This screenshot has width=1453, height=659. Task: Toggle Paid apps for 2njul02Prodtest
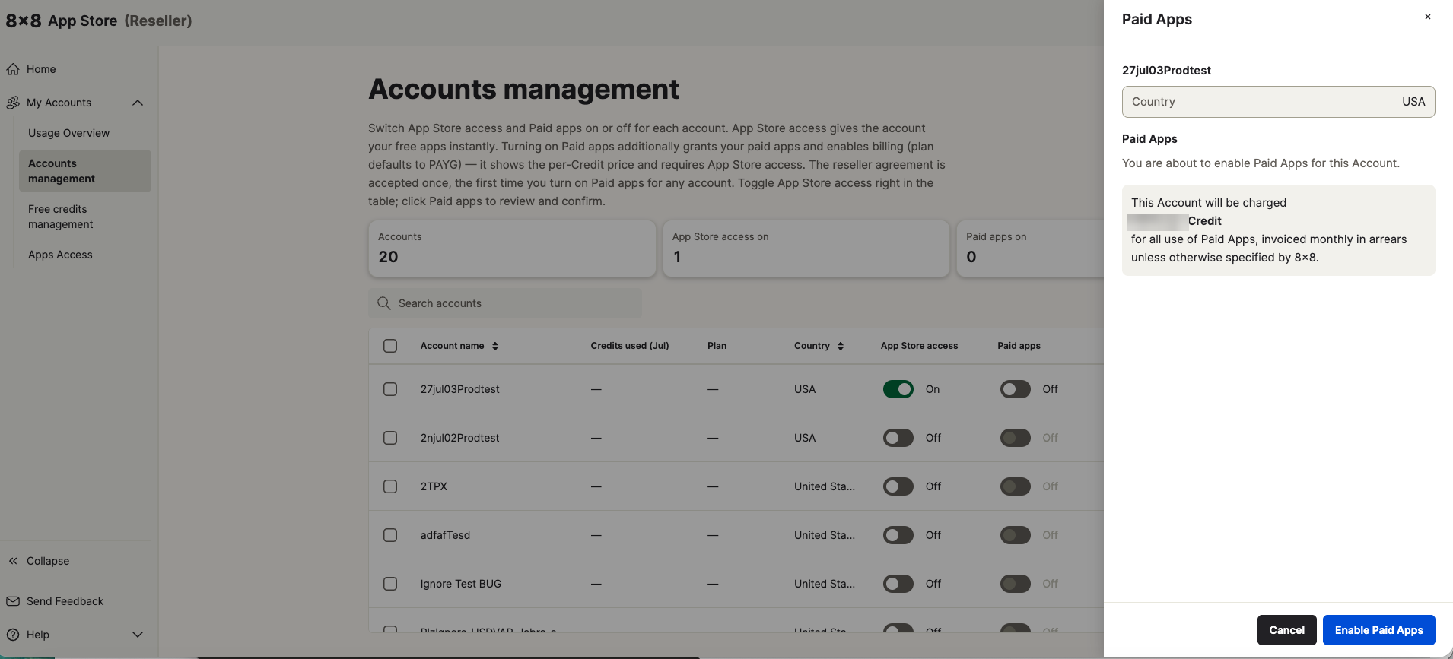tap(1016, 438)
